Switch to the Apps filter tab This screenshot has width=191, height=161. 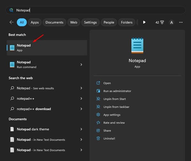click(35, 22)
